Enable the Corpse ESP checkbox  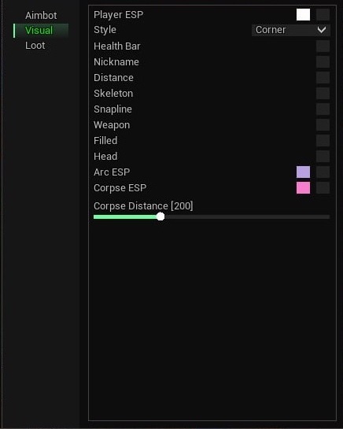click(323, 188)
